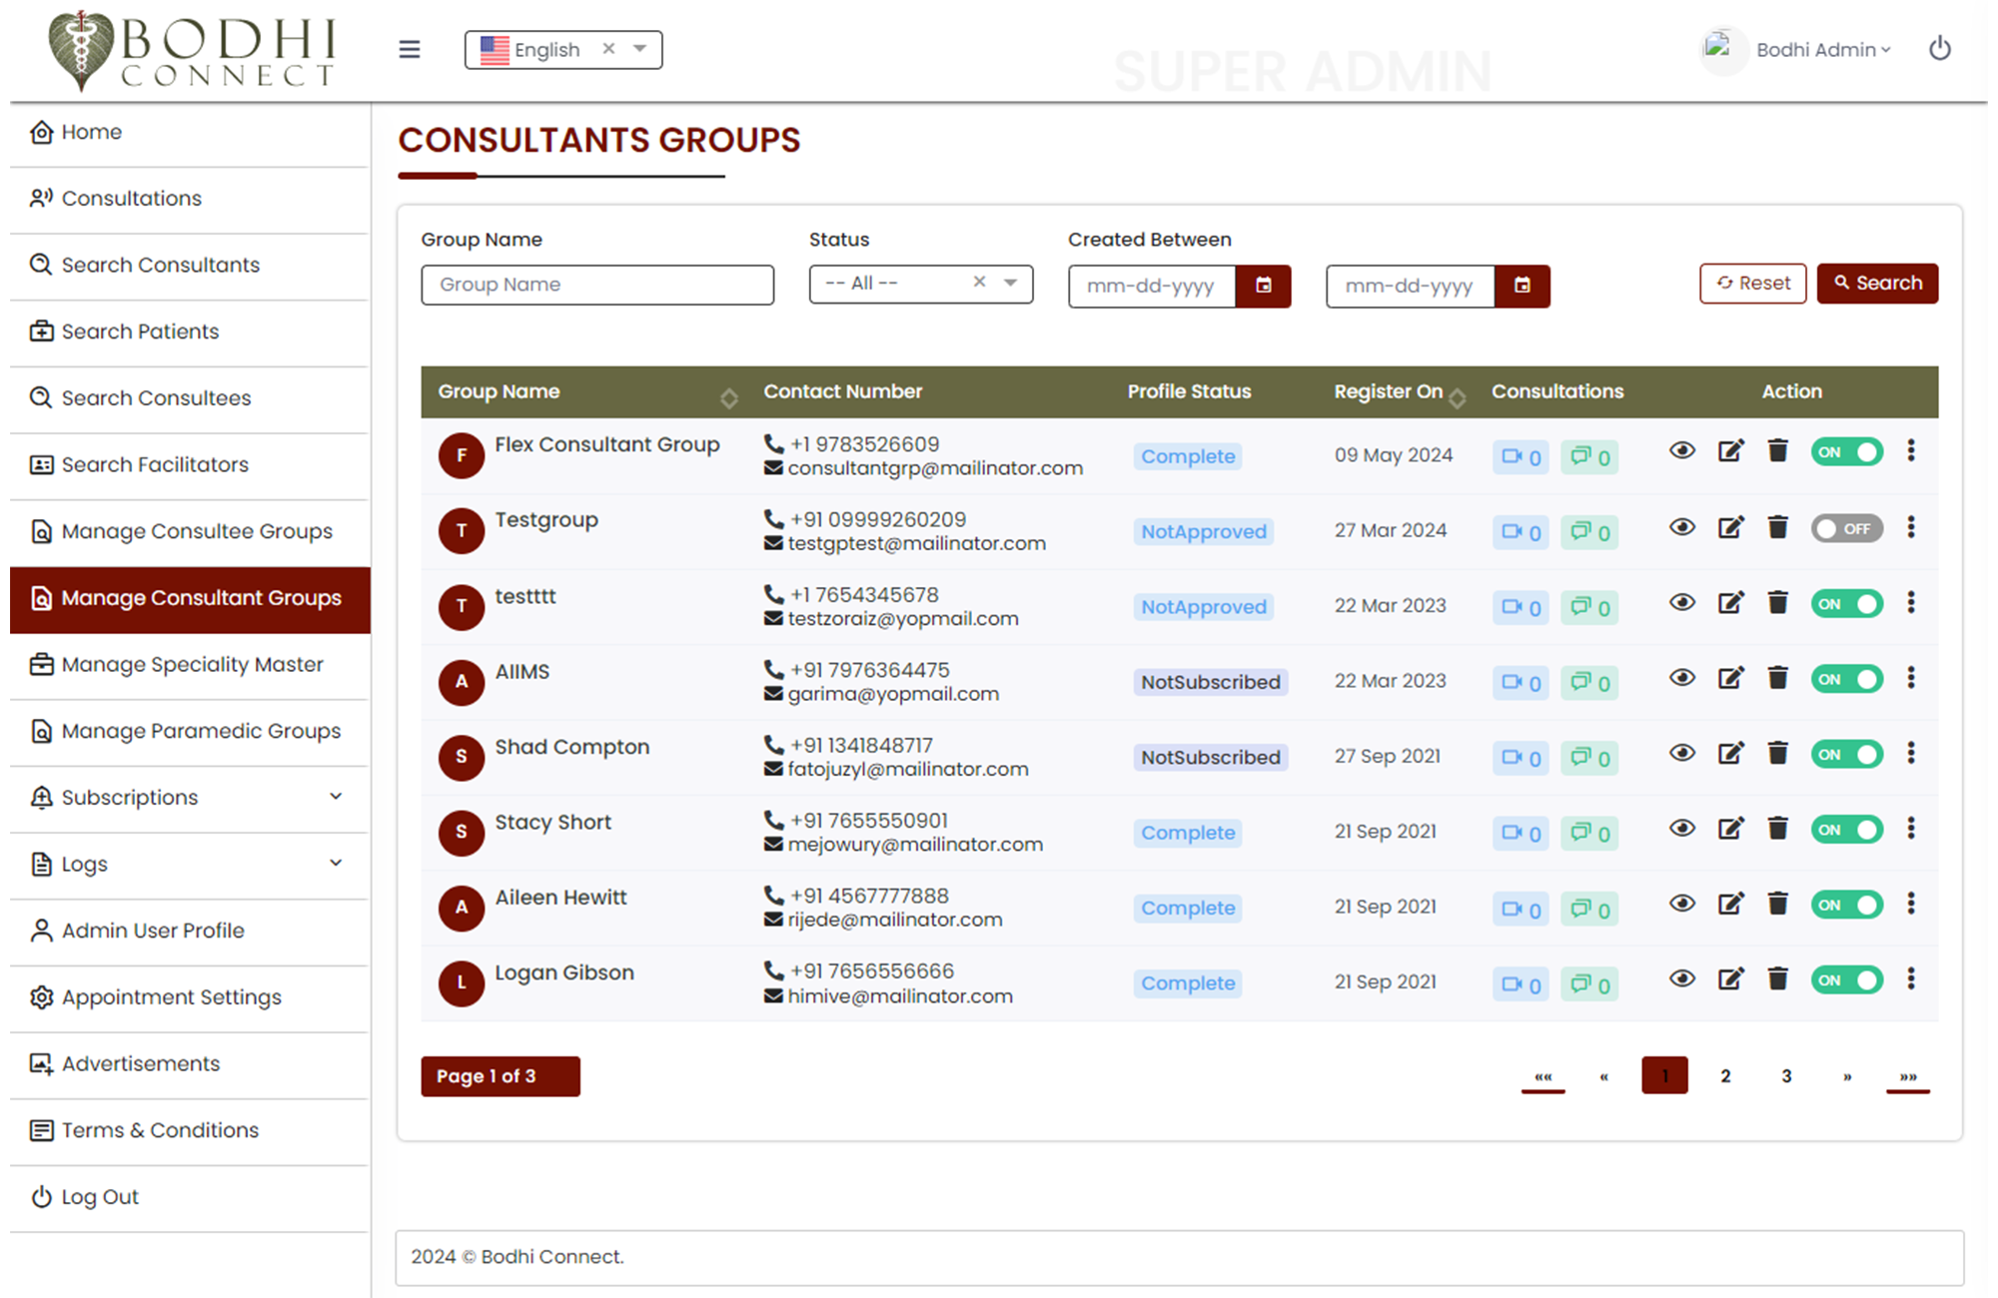
Task: Open video consultations count for Flex Consultant Group
Action: tap(1520, 457)
